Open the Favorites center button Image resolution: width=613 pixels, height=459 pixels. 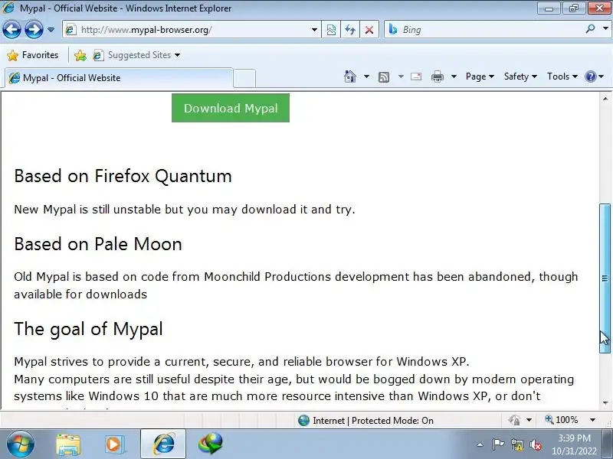[33, 55]
